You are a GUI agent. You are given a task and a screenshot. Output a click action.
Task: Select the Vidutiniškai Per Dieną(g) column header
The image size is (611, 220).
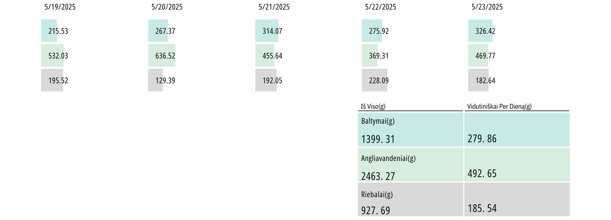(x=499, y=107)
